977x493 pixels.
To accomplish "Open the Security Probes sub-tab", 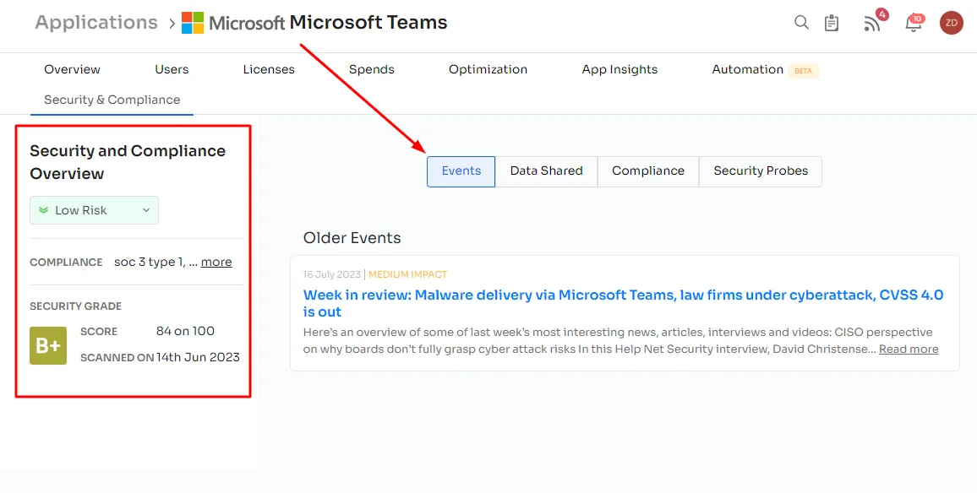I will point(760,171).
